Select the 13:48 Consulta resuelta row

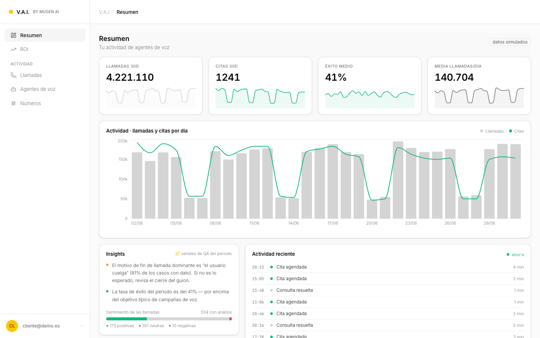(x=388, y=290)
